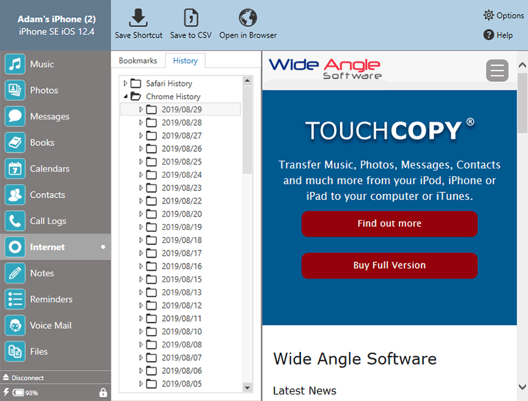Click the Options label
This screenshot has width=528, height=401.
(510, 15)
